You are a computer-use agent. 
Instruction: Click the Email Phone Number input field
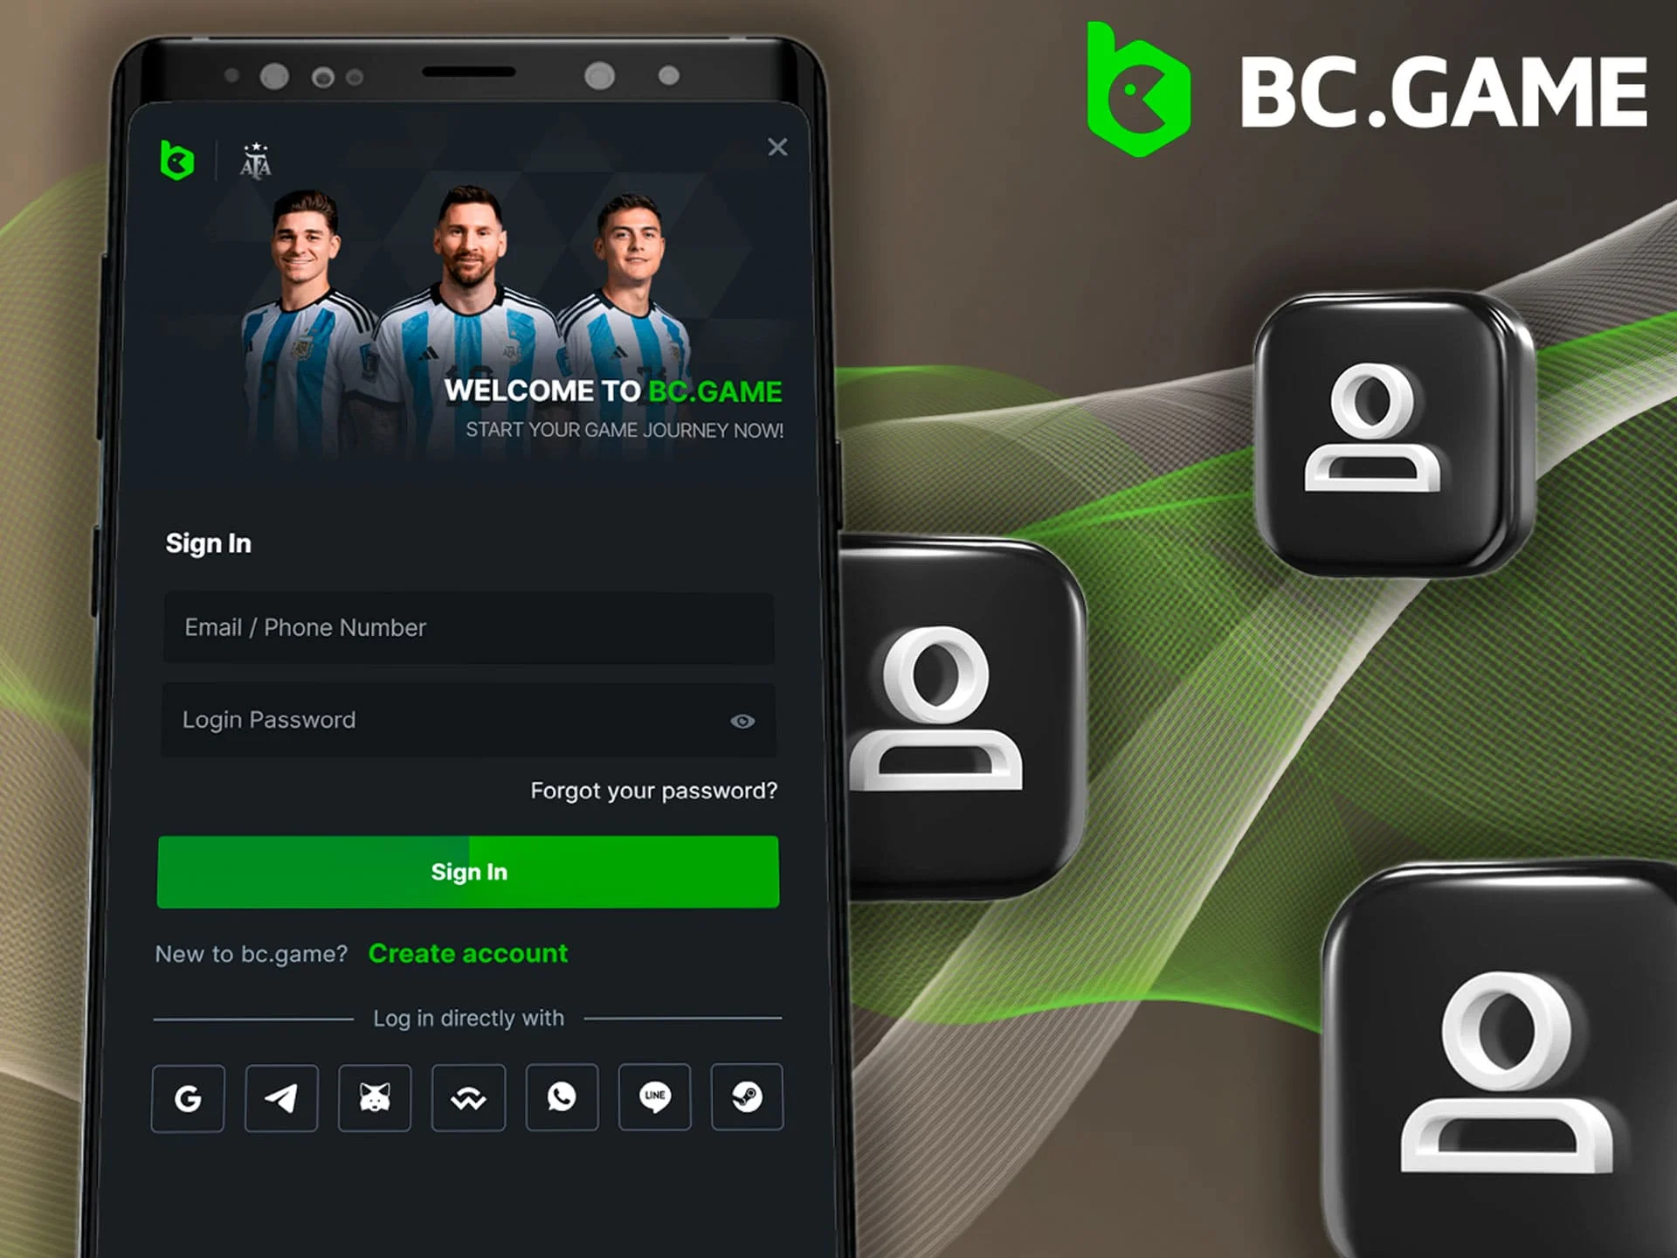[x=469, y=626]
